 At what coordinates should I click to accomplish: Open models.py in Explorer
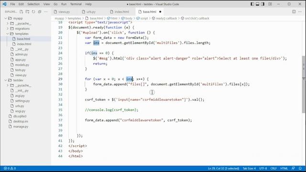[x=22, y=65]
